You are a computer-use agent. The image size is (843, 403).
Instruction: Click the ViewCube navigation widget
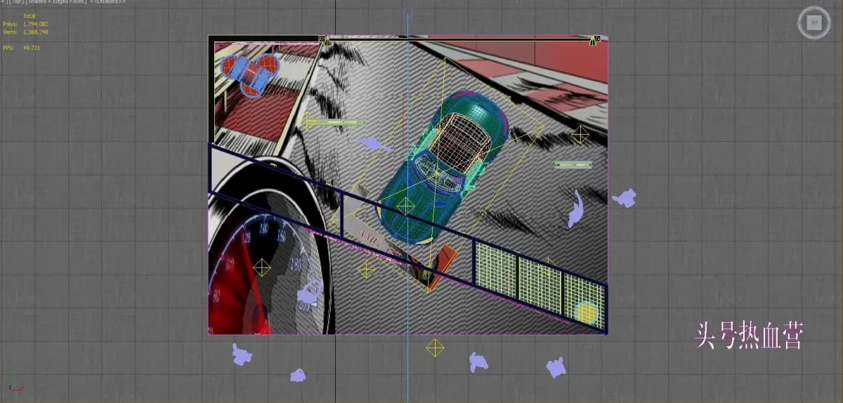(x=814, y=22)
